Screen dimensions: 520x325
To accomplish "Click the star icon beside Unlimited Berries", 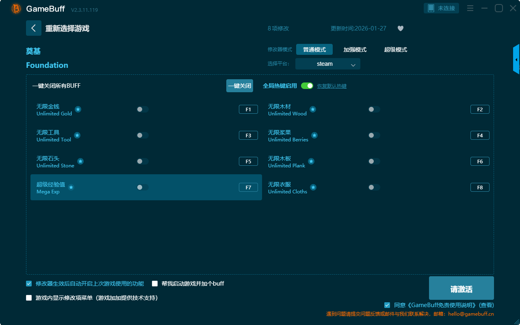I will pyautogui.click(x=314, y=135).
